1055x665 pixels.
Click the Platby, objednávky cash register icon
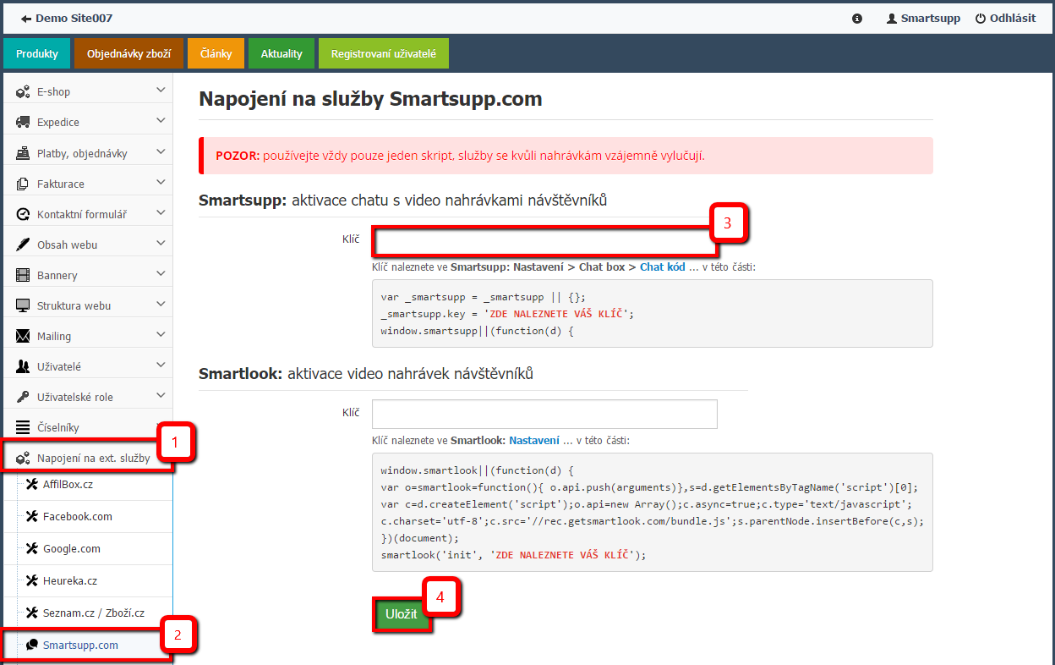[23, 153]
